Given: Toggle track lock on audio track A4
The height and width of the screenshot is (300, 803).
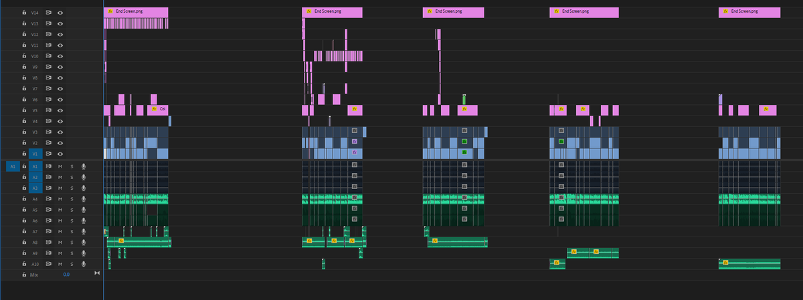Looking at the screenshot, I should pyautogui.click(x=24, y=198).
